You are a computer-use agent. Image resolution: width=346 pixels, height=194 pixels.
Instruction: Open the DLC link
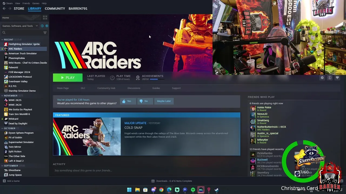(83, 88)
